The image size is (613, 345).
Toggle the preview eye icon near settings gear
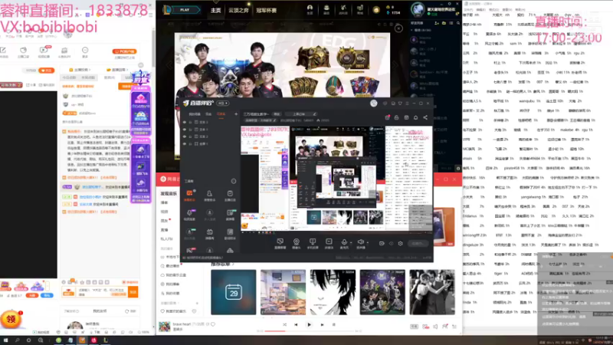coord(391,243)
